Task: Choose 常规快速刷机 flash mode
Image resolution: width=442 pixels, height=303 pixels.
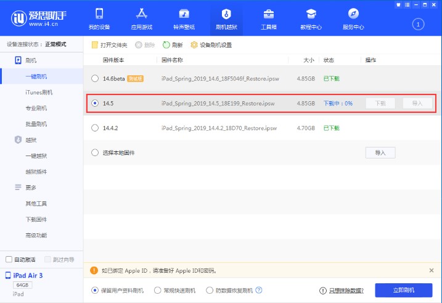Action: pyautogui.click(x=158, y=290)
